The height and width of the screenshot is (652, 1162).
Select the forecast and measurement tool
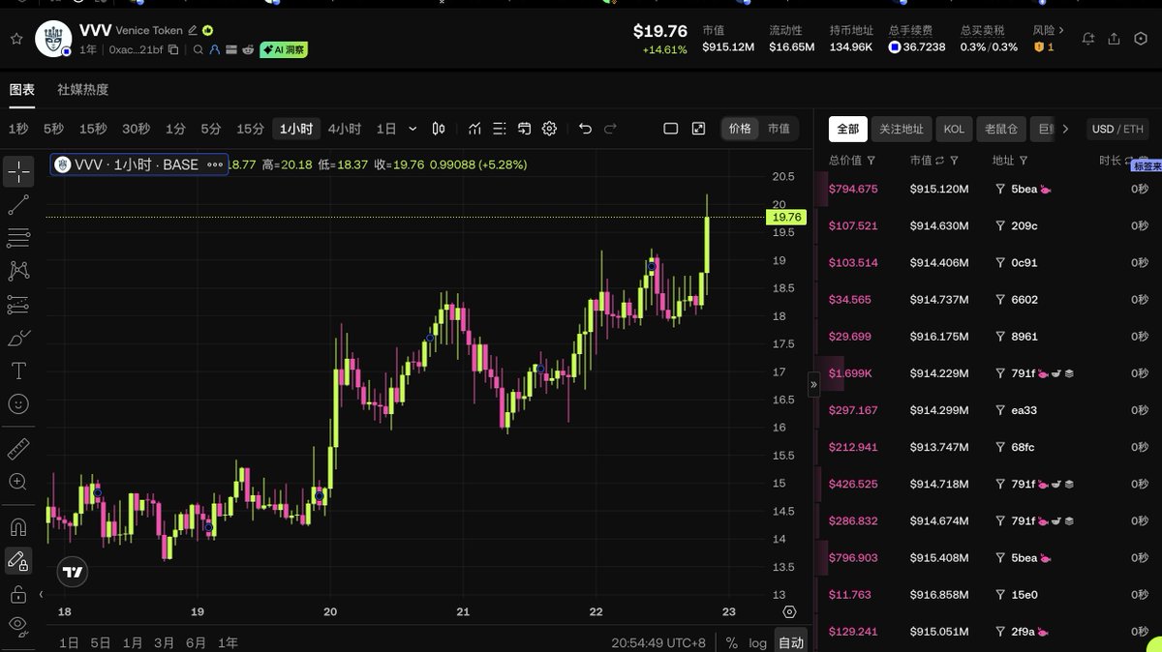(x=18, y=305)
